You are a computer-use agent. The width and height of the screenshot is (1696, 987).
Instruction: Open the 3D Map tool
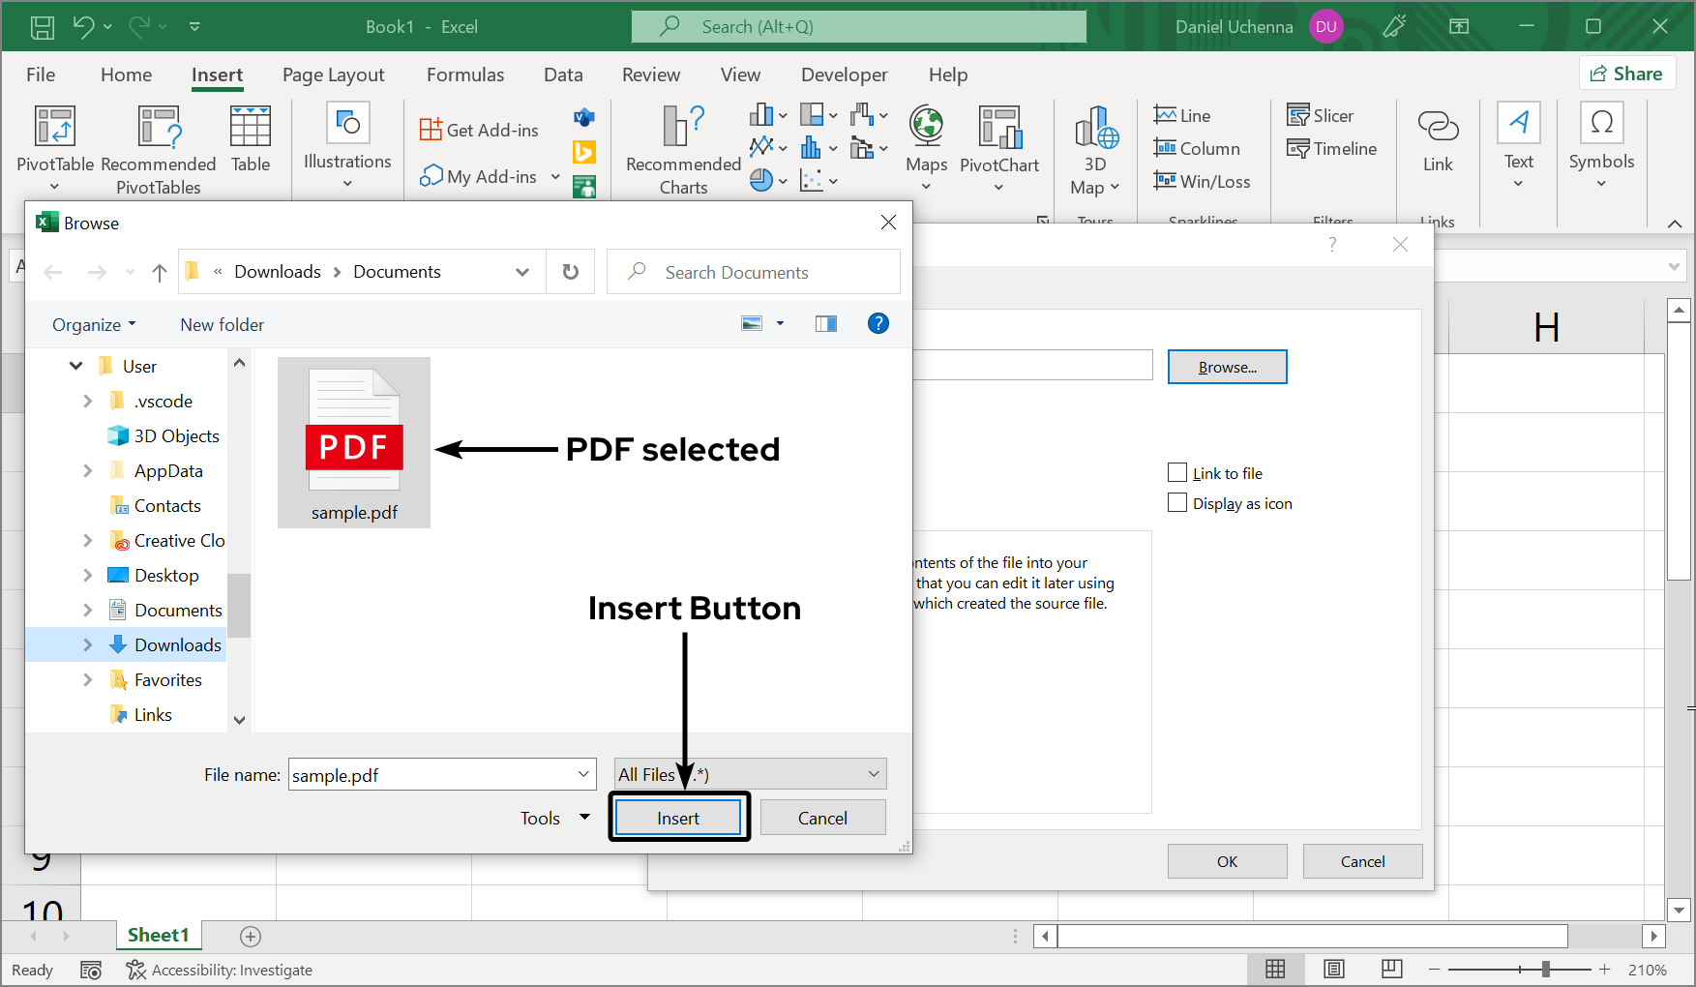pyautogui.click(x=1094, y=147)
